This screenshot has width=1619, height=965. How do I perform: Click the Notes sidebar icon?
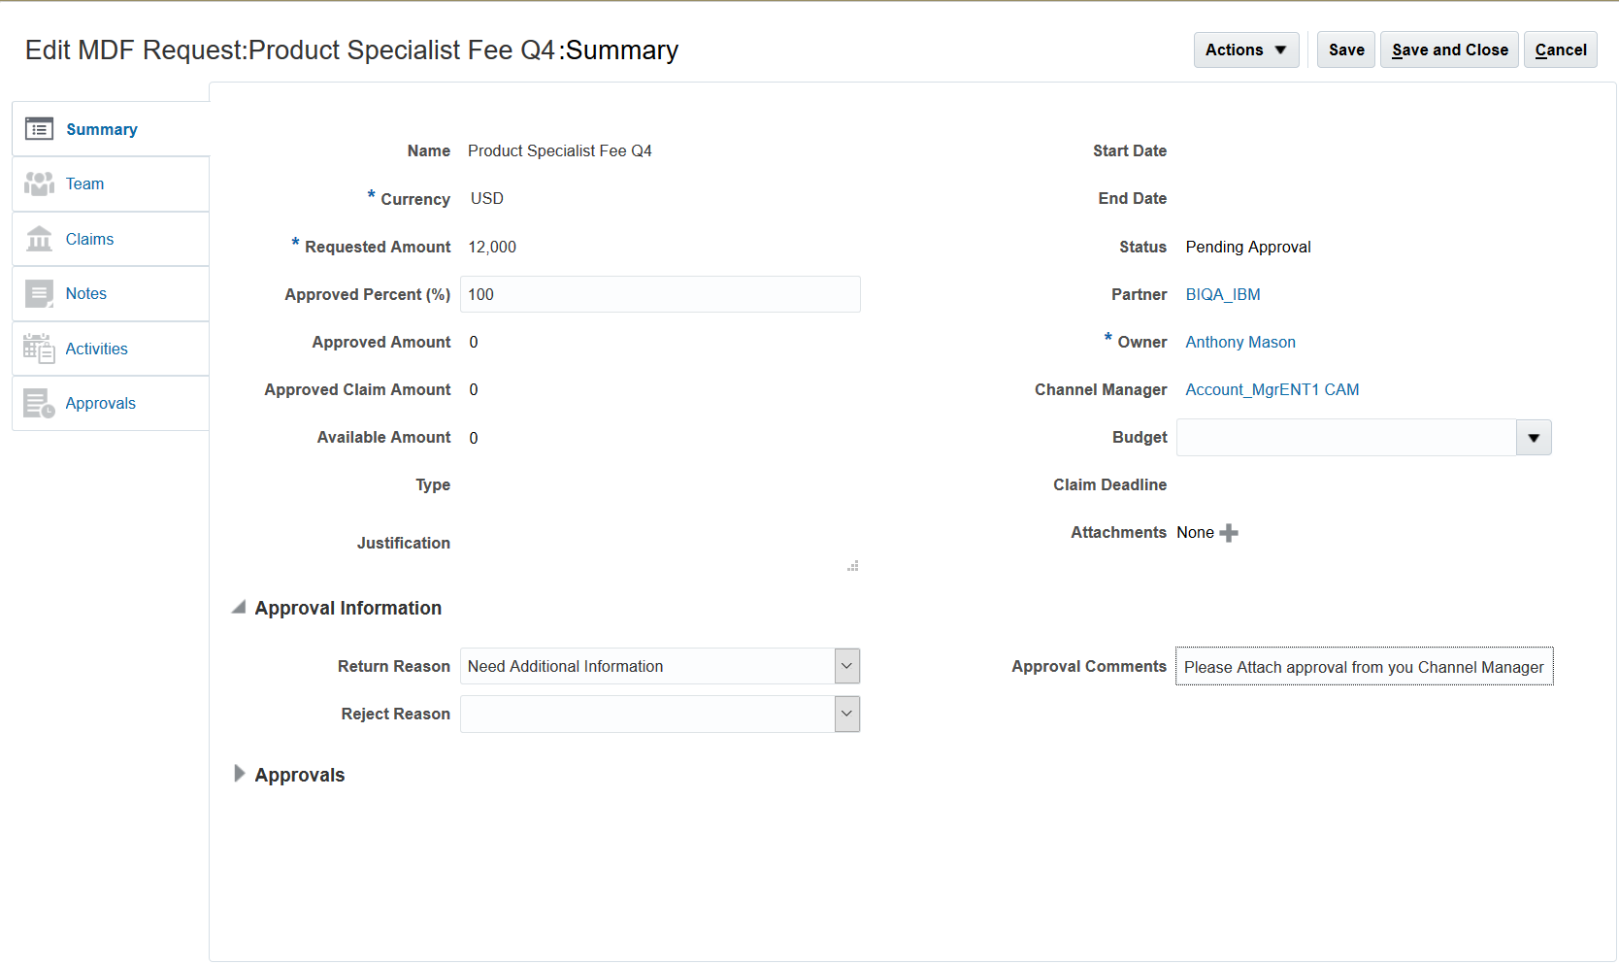pos(39,293)
